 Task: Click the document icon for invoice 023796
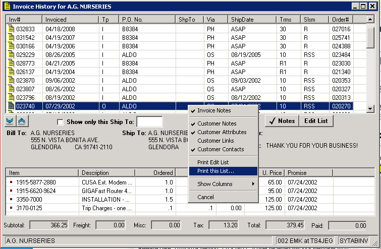pos(11,98)
